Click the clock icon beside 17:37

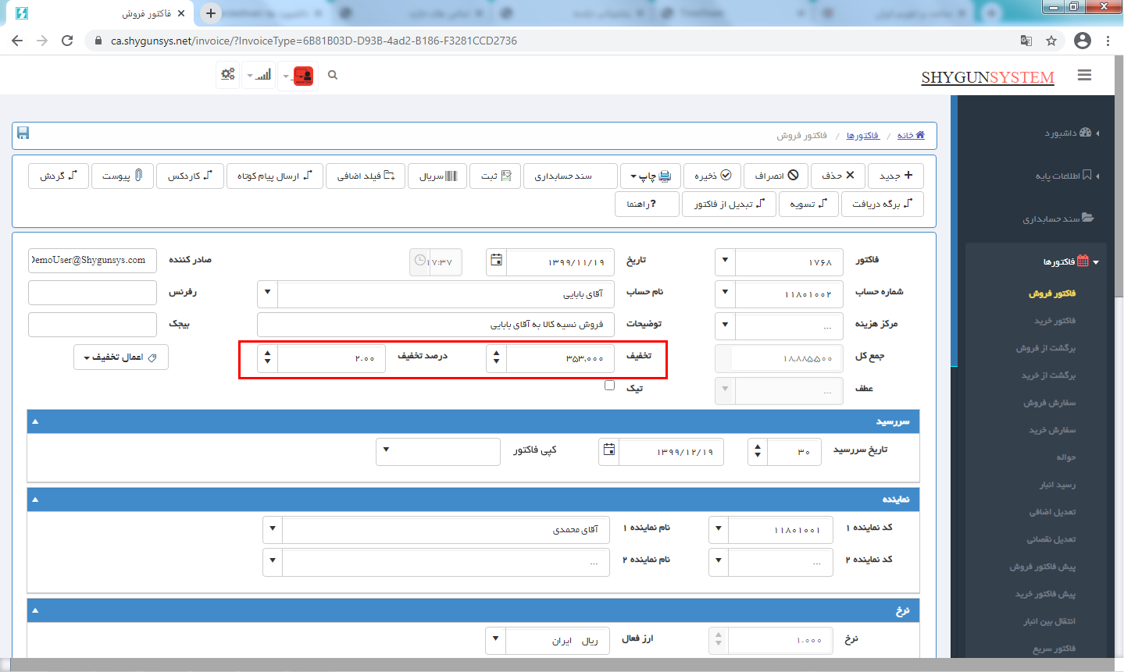click(x=419, y=261)
